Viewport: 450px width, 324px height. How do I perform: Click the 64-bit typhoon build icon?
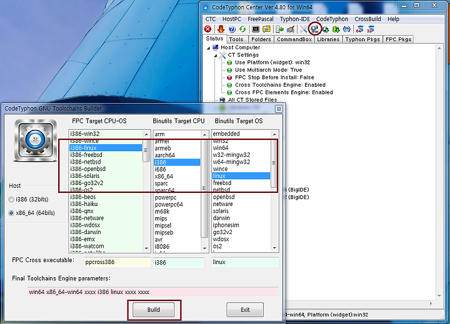pos(359,29)
